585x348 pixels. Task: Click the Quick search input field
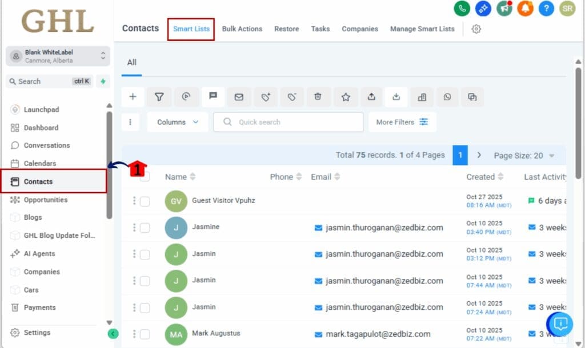click(289, 122)
